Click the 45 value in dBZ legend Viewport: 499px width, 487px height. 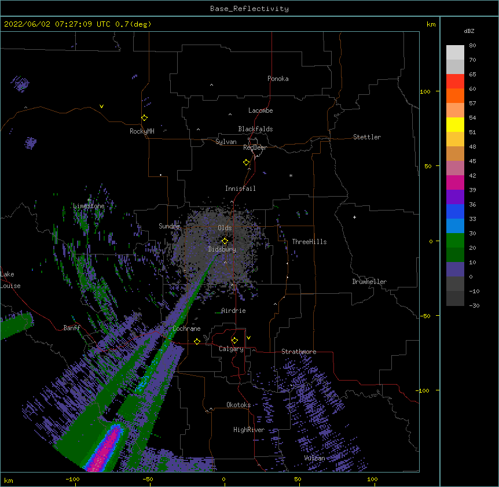pos(472,161)
